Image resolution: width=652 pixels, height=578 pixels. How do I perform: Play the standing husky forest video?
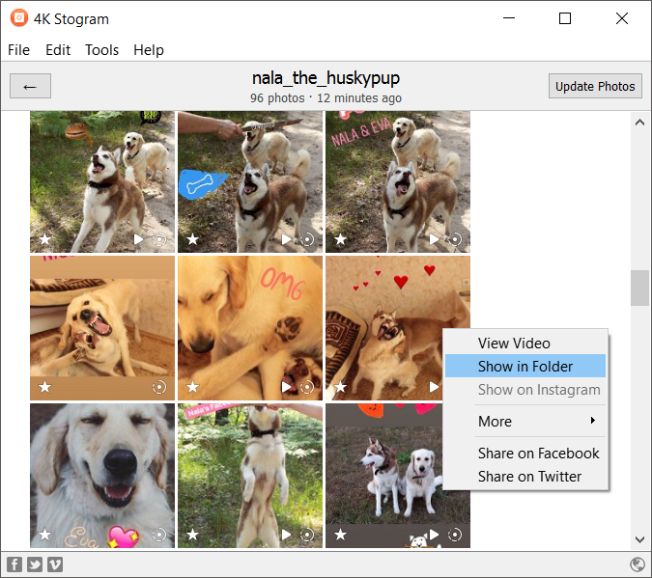tap(286, 535)
